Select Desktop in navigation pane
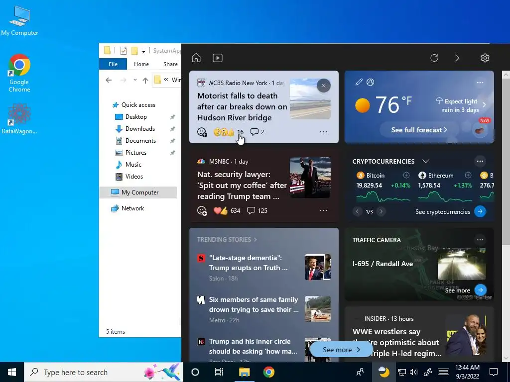Viewport: 510px width, 382px height. tap(136, 117)
